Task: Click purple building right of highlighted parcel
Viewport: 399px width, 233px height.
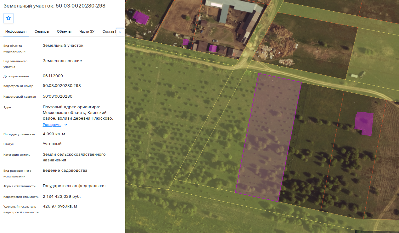Action: point(364,123)
